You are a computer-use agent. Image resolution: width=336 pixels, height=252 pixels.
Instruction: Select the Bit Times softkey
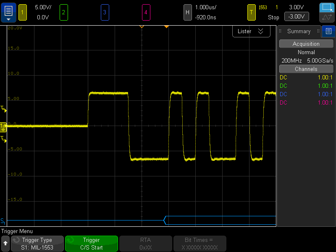200,244
